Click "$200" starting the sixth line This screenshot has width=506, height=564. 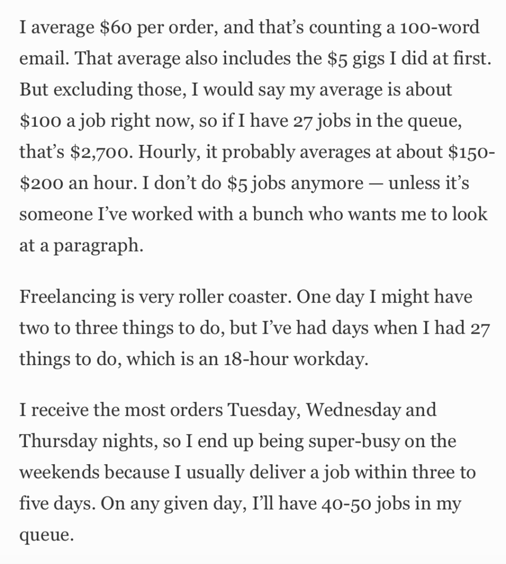point(41,183)
